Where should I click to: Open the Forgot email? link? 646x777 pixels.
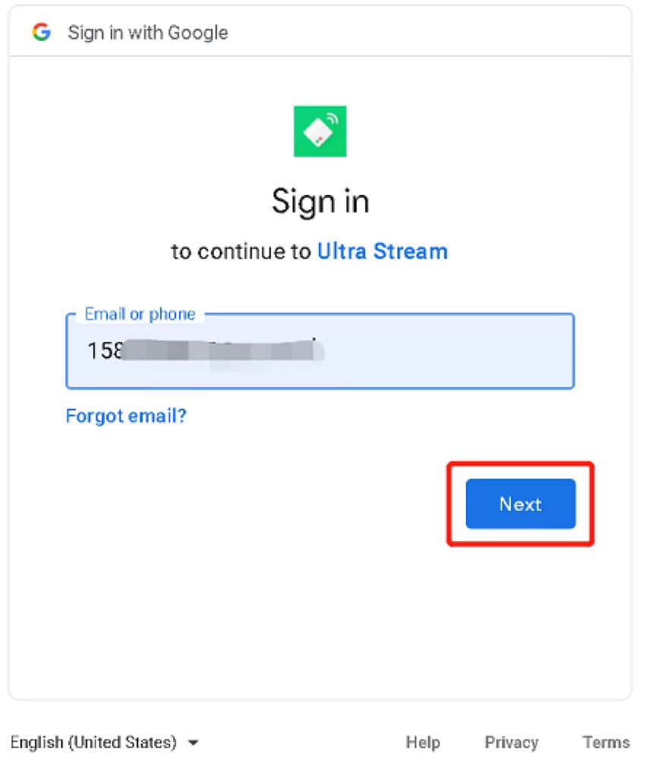tap(126, 416)
